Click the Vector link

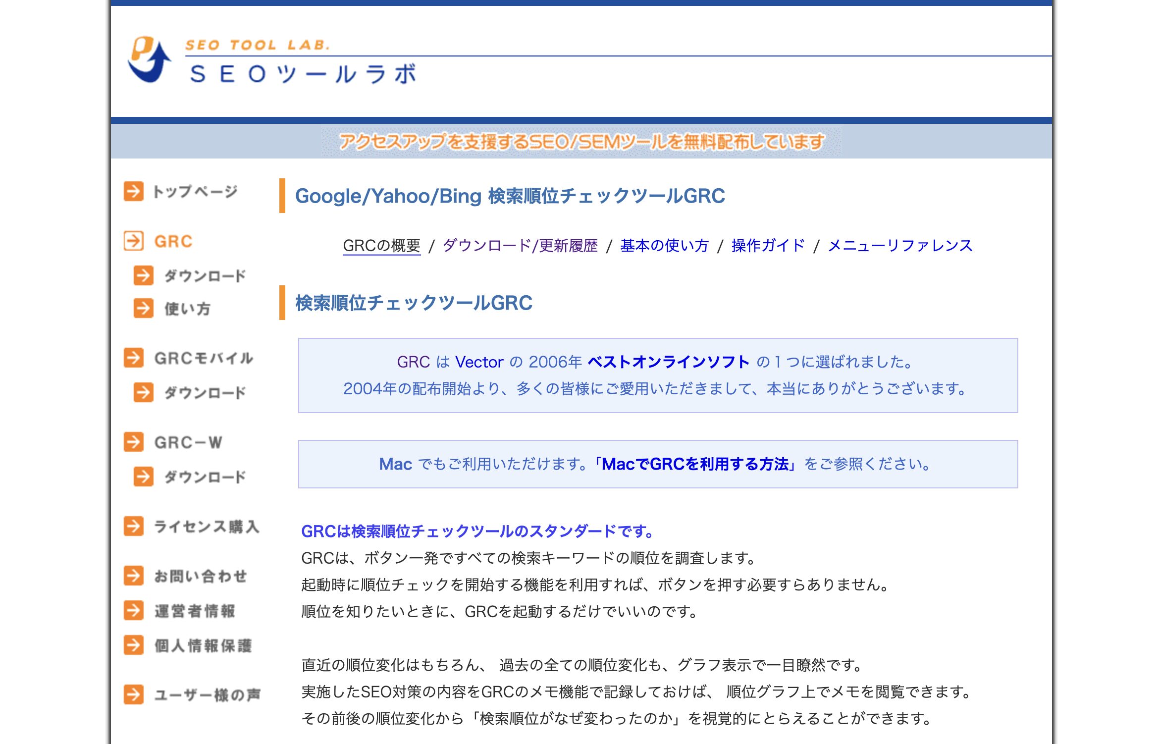pyautogui.click(x=479, y=362)
